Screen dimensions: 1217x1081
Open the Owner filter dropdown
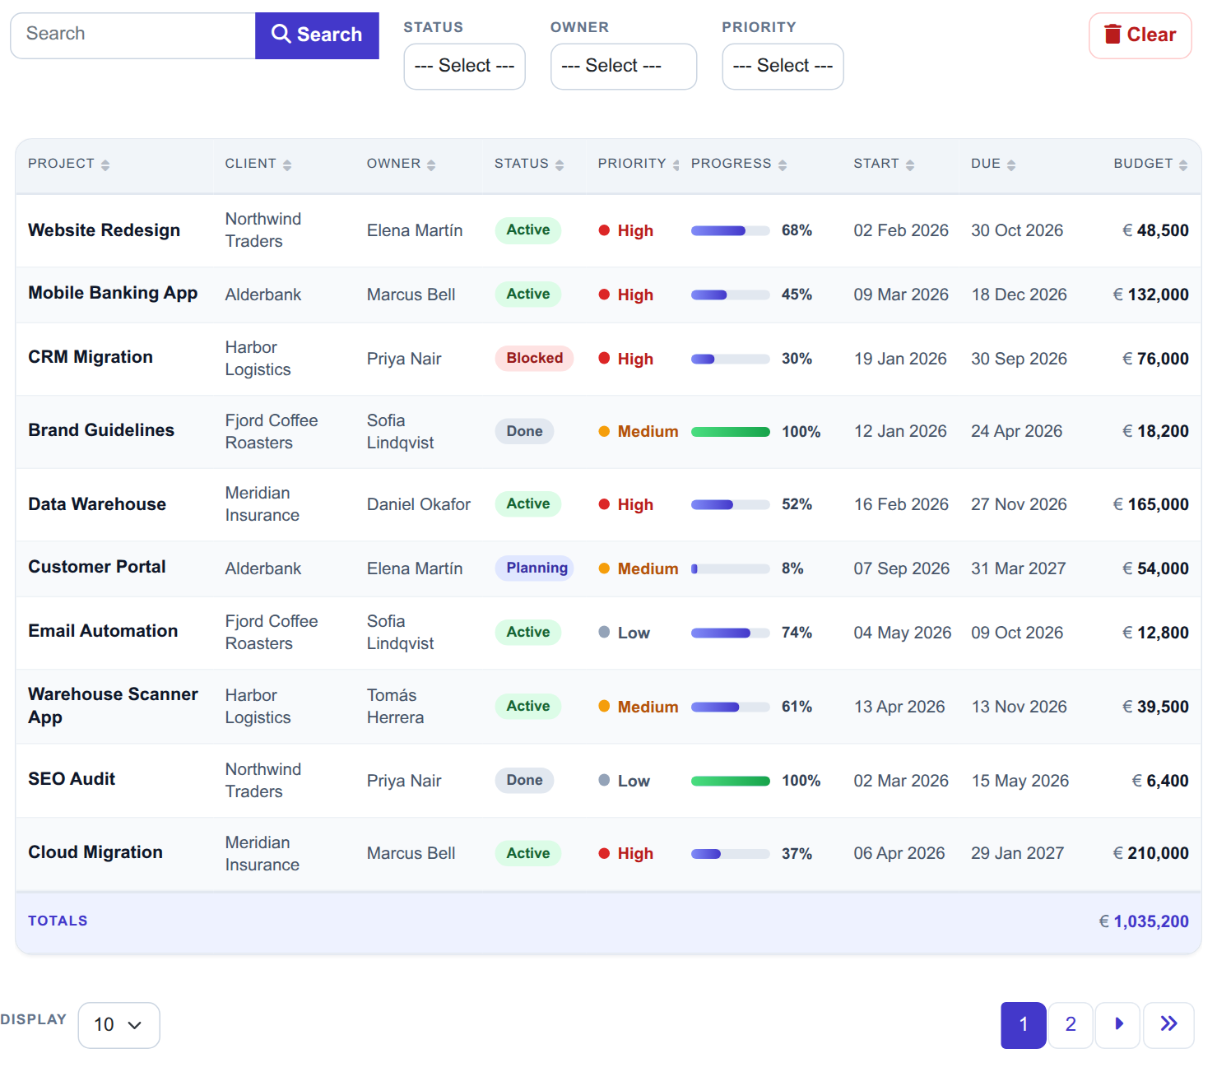(624, 67)
